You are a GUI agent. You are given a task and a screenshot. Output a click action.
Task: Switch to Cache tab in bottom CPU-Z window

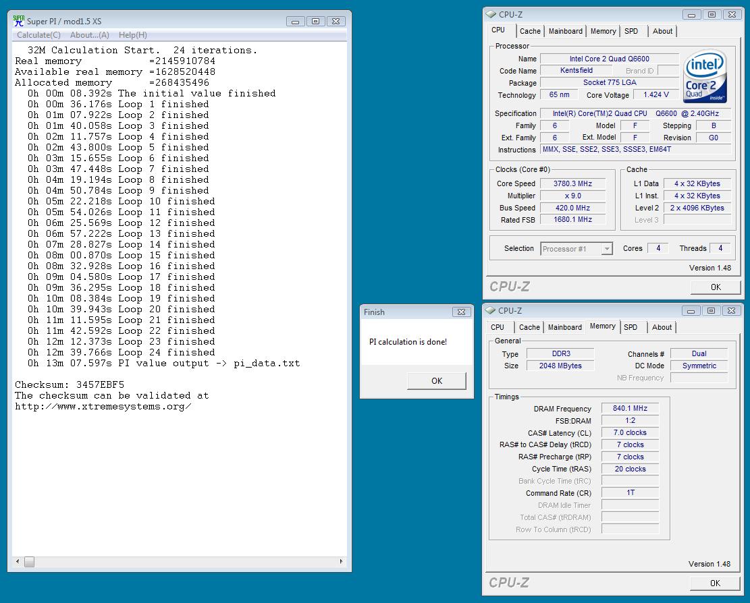tap(529, 327)
